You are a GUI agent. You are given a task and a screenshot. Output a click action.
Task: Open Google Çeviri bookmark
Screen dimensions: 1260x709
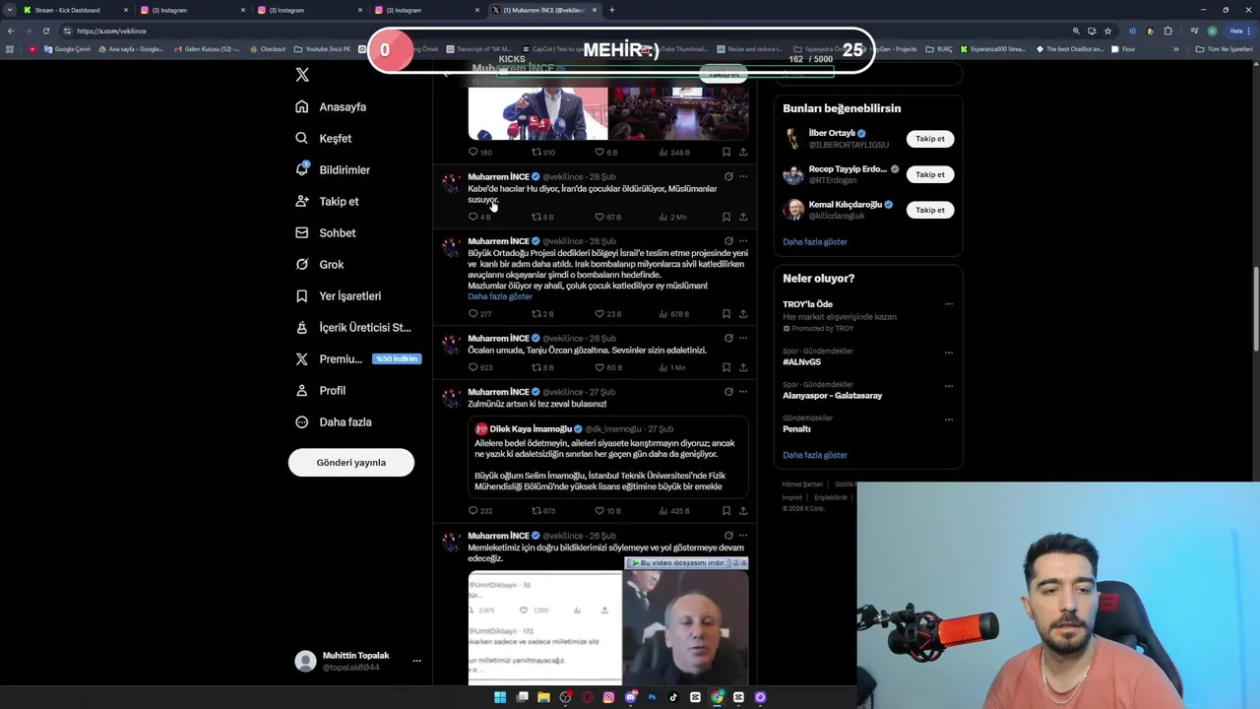click(x=67, y=48)
